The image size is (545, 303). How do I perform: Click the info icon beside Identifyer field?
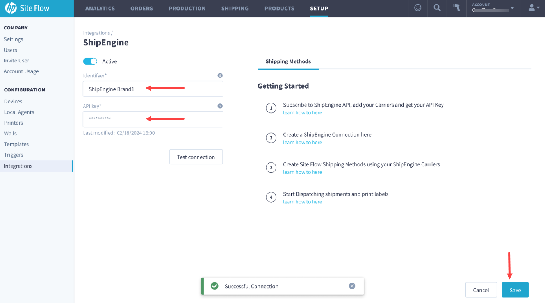point(220,75)
